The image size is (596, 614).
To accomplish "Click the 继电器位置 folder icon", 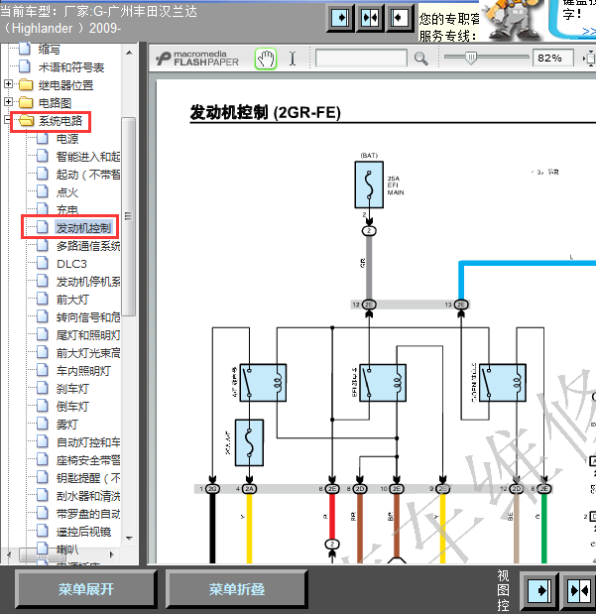I will point(26,84).
